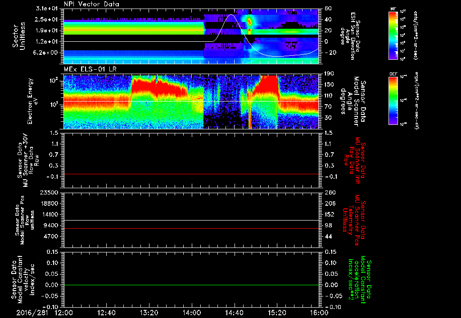461x318 pixels.
Task: Click the MU Scanner +30V Raw Data label
Action: [28, 160]
